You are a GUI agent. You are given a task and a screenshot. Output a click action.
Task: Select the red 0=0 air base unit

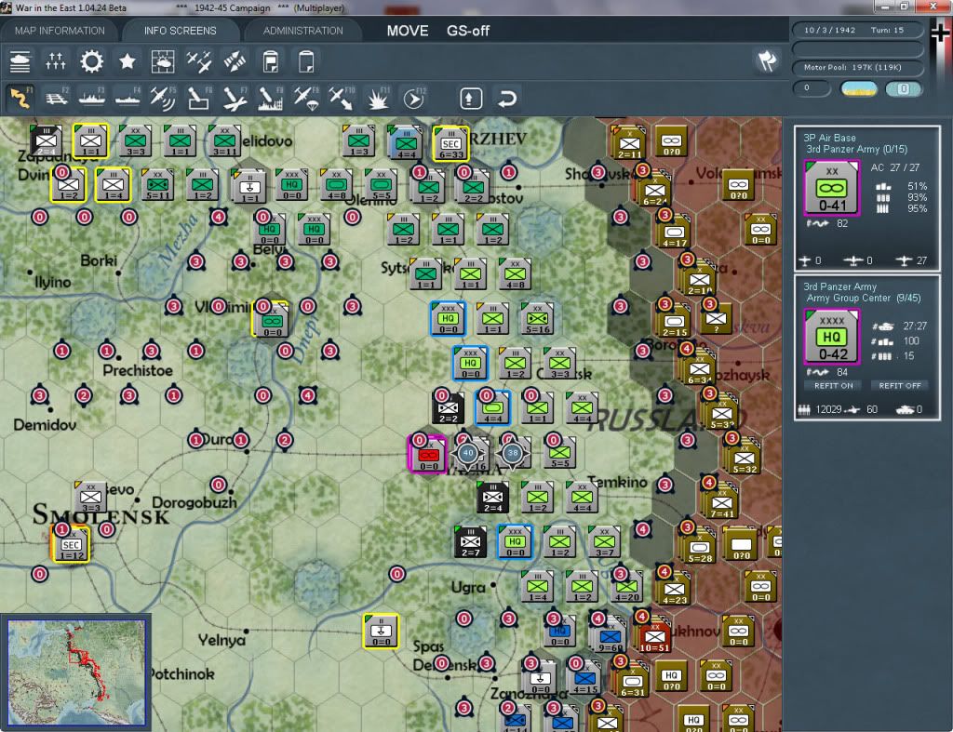[428, 454]
